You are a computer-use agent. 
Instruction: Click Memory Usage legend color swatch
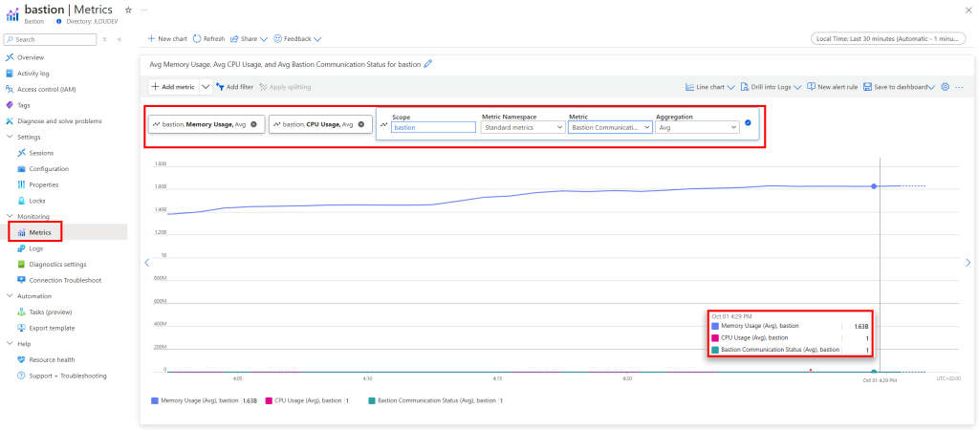[155, 400]
